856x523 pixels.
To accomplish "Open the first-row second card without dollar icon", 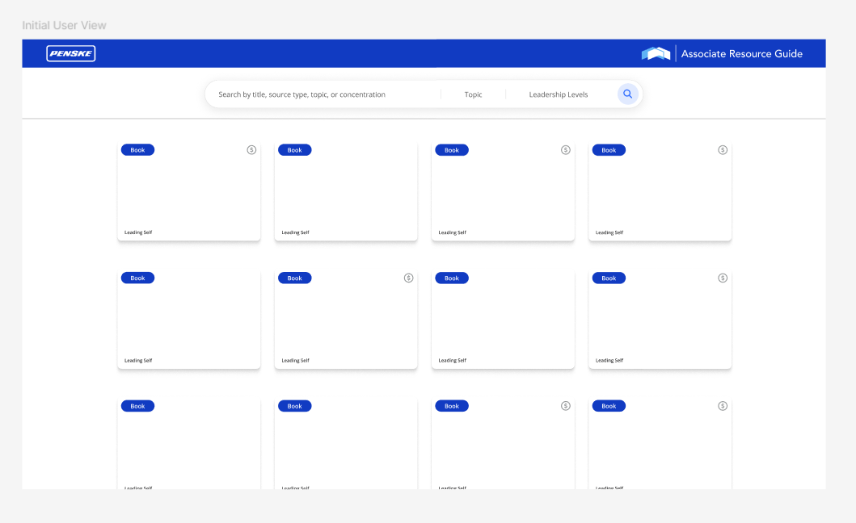I will (346, 190).
